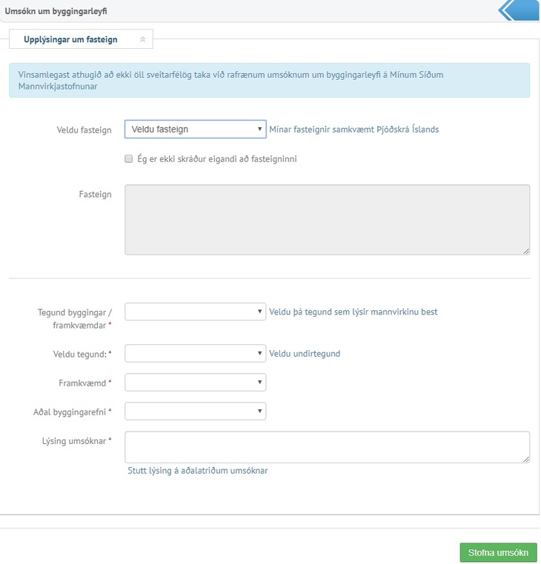541x564 pixels.
Task: Collapse the Upplýsingar um fasteign section chevron
Action: (x=142, y=39)
